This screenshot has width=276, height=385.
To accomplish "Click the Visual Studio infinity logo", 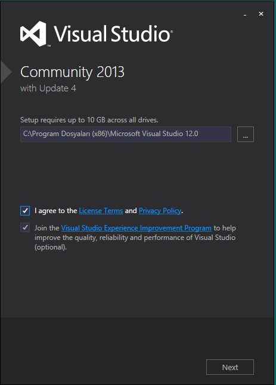I will click(33, 33).
